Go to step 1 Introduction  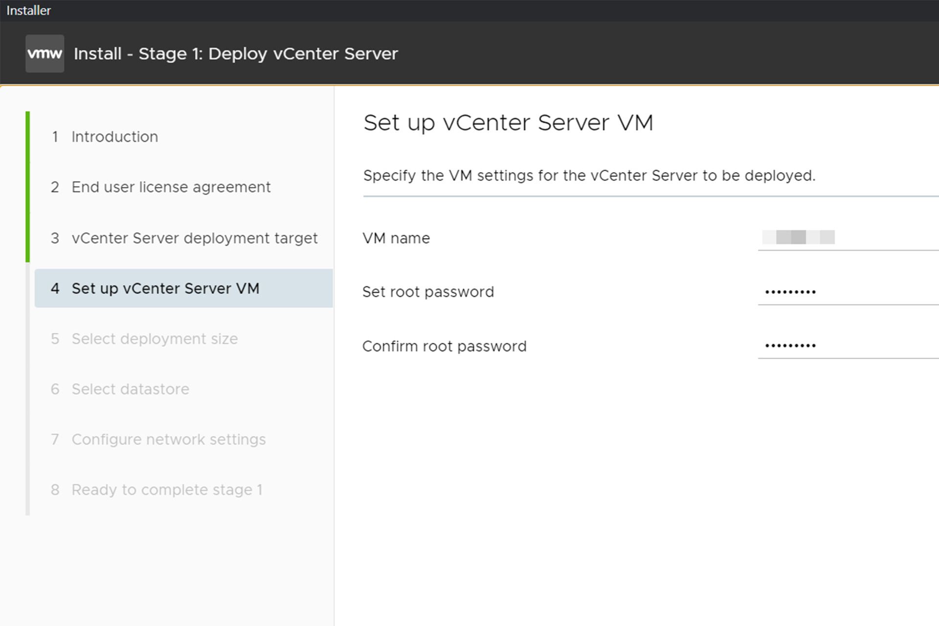(104, 136)
